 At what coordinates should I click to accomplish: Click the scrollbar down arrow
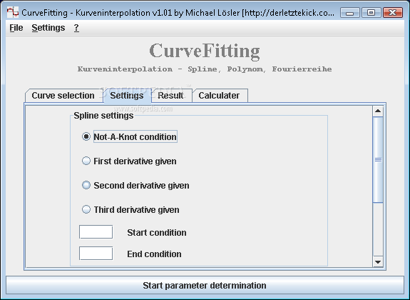coord(378,261)
